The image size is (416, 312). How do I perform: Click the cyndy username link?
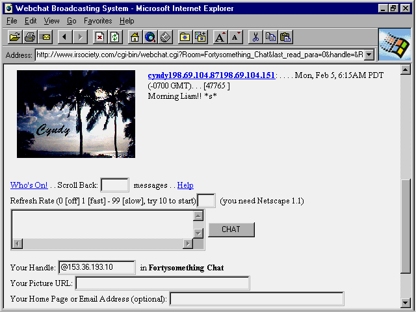(x=211, y=75)
